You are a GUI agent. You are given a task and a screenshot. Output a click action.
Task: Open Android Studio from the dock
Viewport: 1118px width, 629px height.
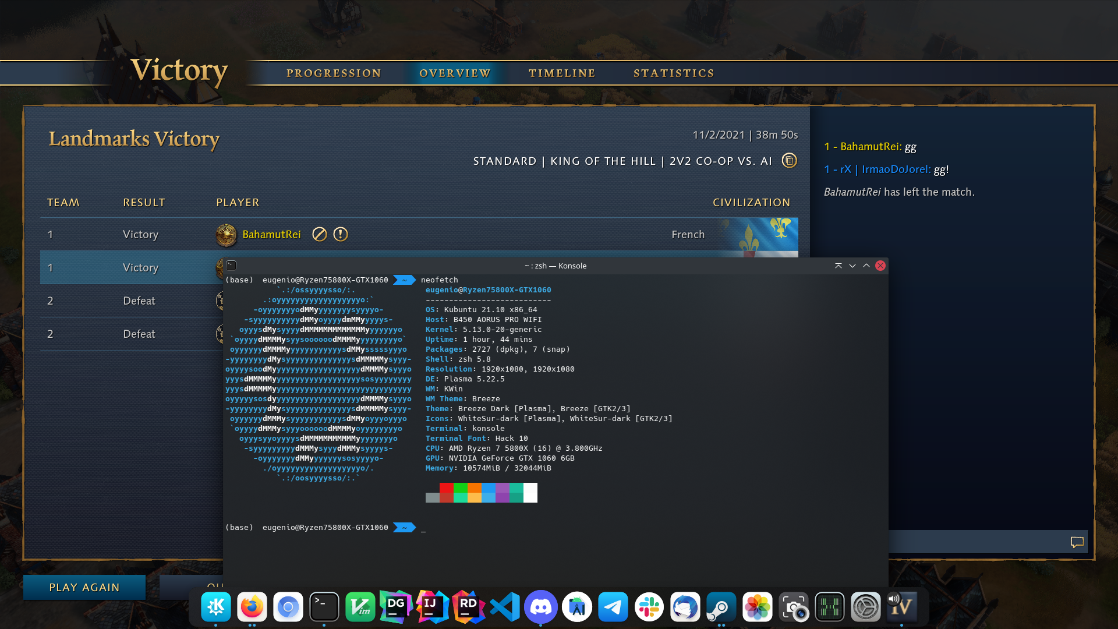577,607
